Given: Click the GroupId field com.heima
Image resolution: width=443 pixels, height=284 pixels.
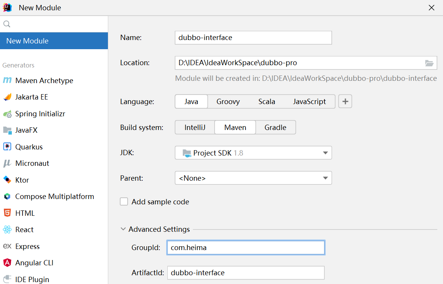Looking at the screenshot, I should click(246, 247).
